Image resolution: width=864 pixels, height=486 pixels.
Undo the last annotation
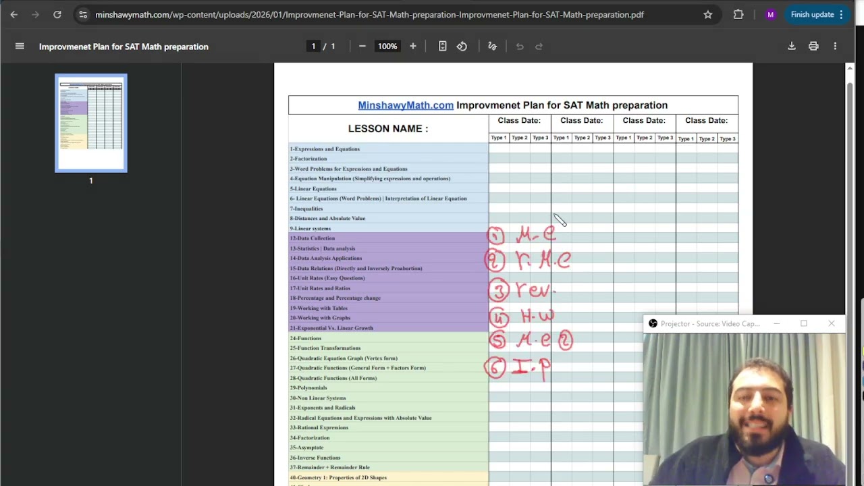point(520,47)
